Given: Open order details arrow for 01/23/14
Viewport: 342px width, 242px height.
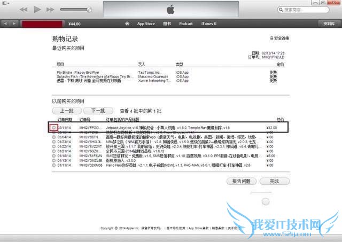Looking at the screenshot, I should (53, 142).
